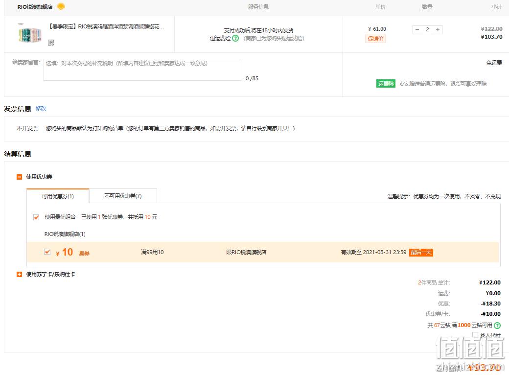
Task: Click the ¥ 61.00 unit price
Action: pos(377,29)
